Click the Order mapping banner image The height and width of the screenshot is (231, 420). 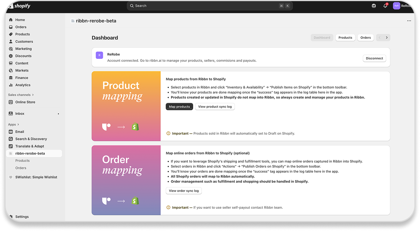click(126, 180)
